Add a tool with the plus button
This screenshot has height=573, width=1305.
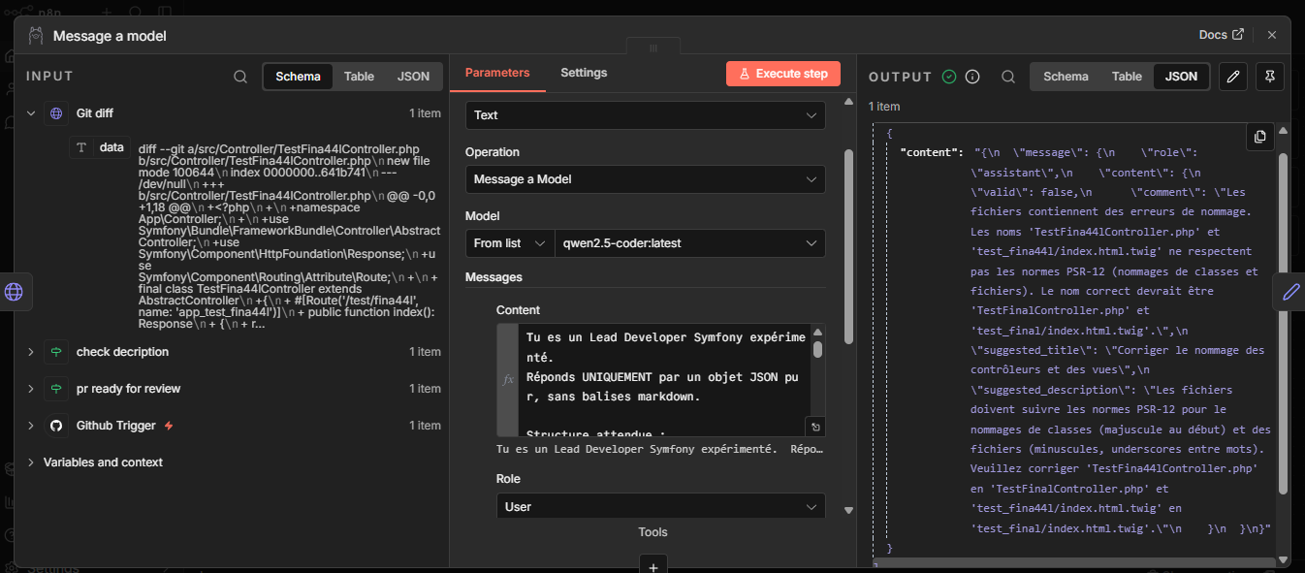(x=652, y=567)
